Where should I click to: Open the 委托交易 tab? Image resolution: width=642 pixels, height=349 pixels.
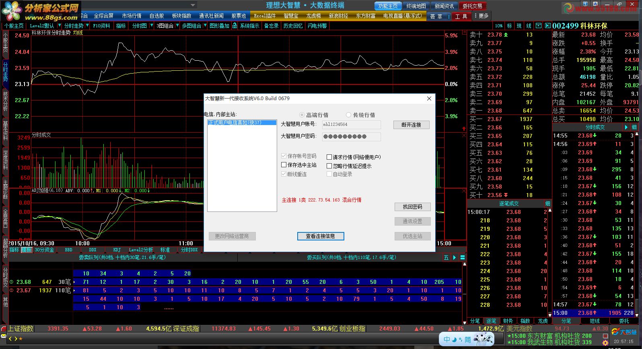click(x=472, y=6)
